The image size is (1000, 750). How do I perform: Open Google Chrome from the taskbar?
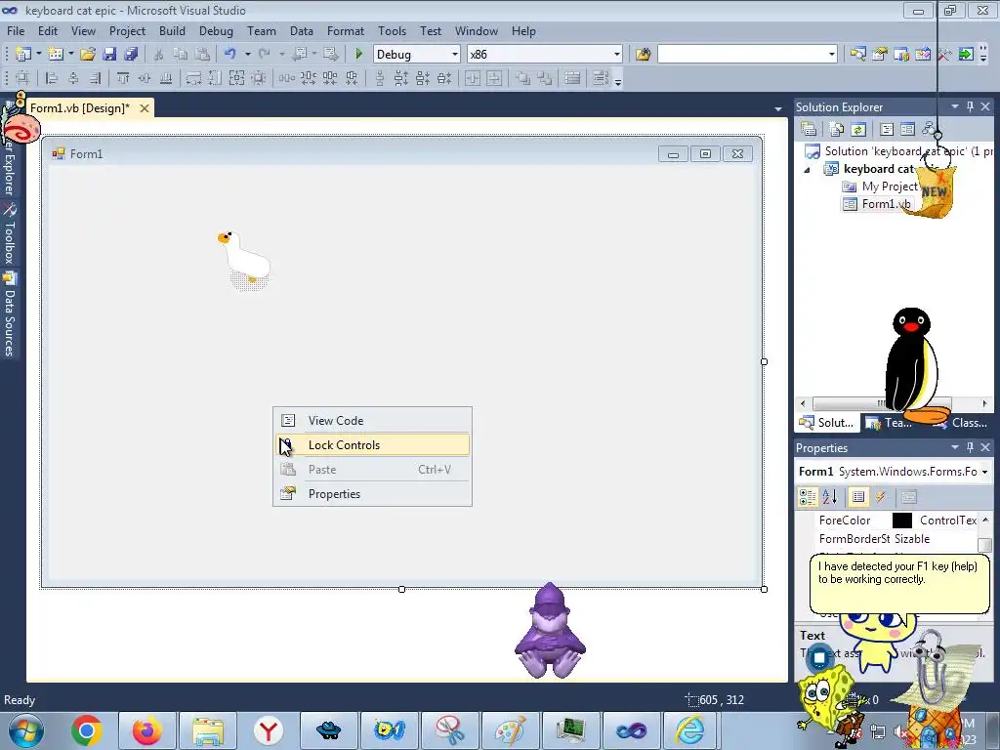click(x=87, y=730)
